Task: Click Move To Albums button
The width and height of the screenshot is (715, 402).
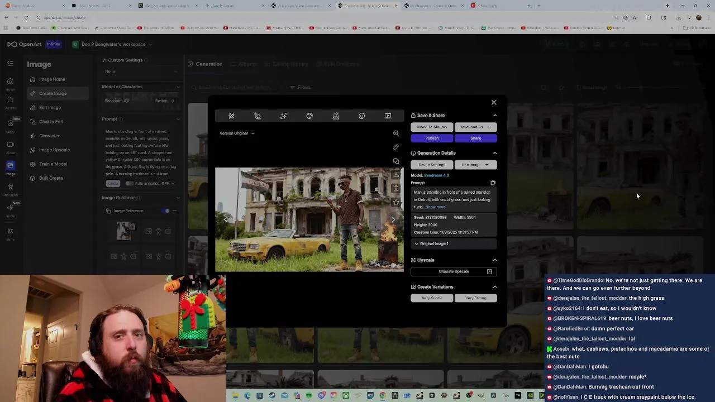Action: [x=432, y=127]
